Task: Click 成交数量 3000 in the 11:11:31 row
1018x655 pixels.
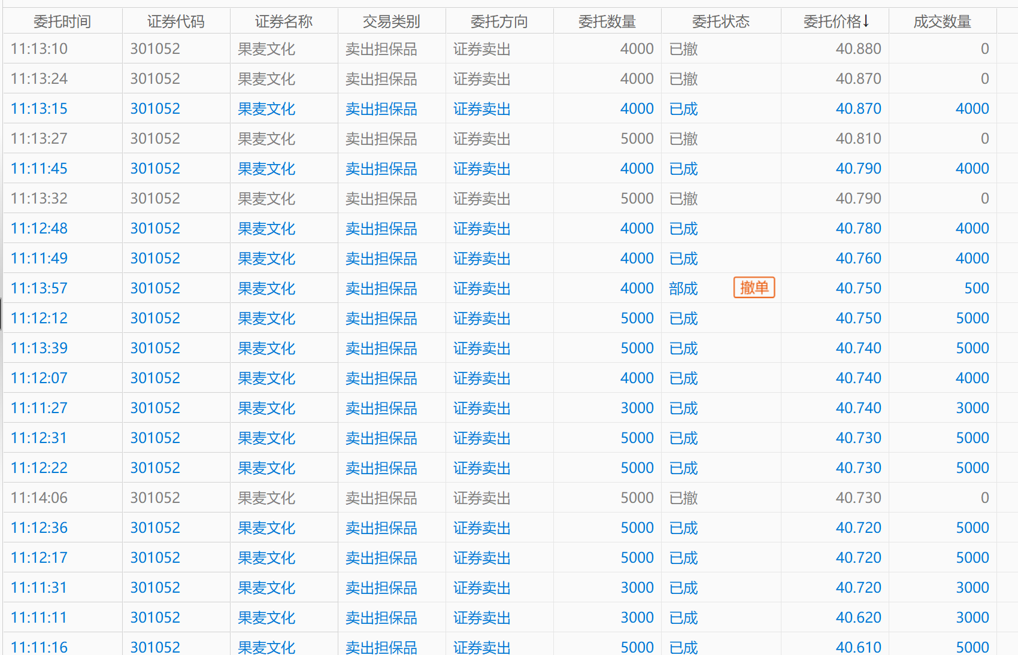Action: pos(972,587)
